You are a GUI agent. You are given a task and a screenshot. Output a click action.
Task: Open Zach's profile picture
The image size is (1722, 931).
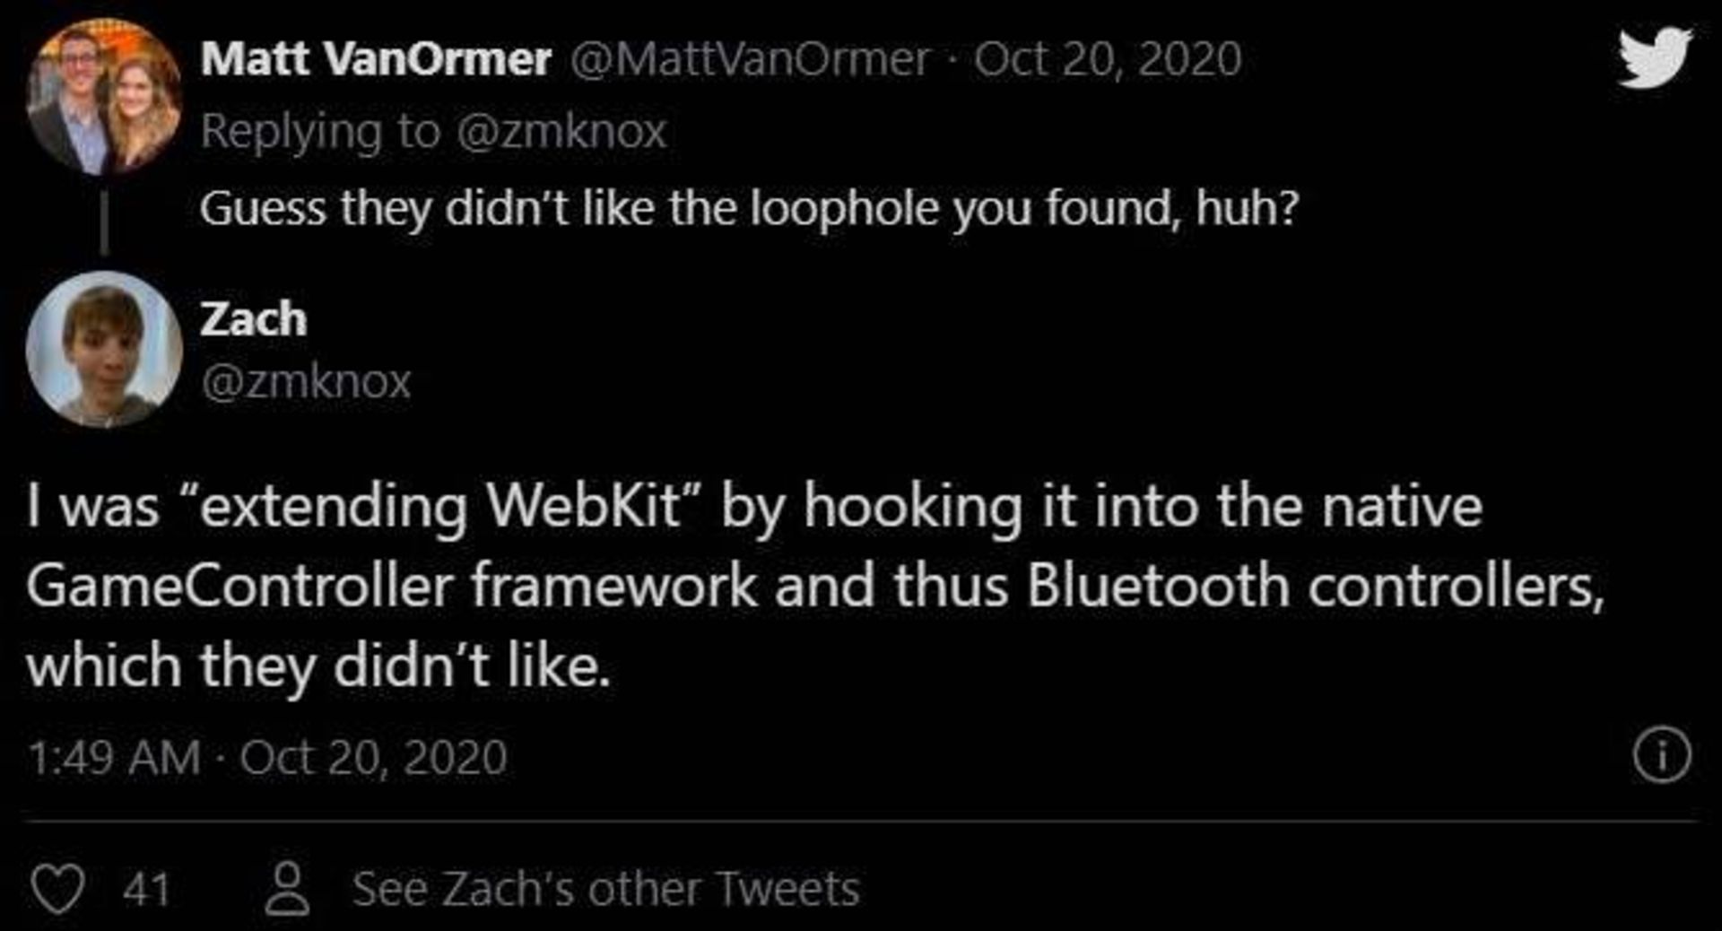coord(104,349)
